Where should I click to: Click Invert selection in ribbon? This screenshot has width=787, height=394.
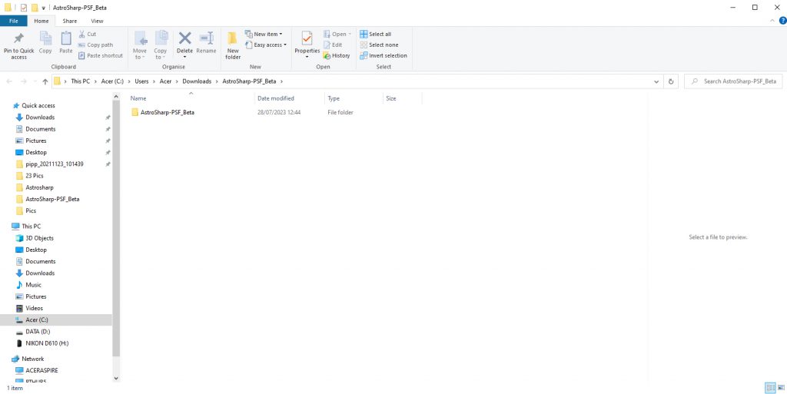(x=384, y=55)
